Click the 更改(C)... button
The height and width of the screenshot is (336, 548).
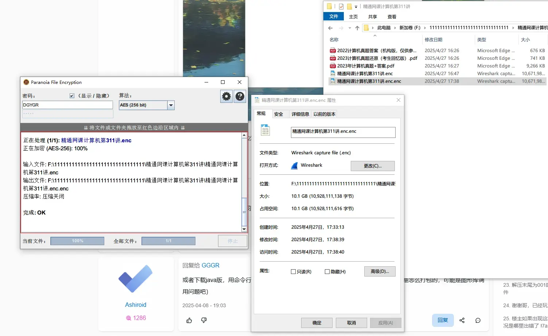pos(373,166)
